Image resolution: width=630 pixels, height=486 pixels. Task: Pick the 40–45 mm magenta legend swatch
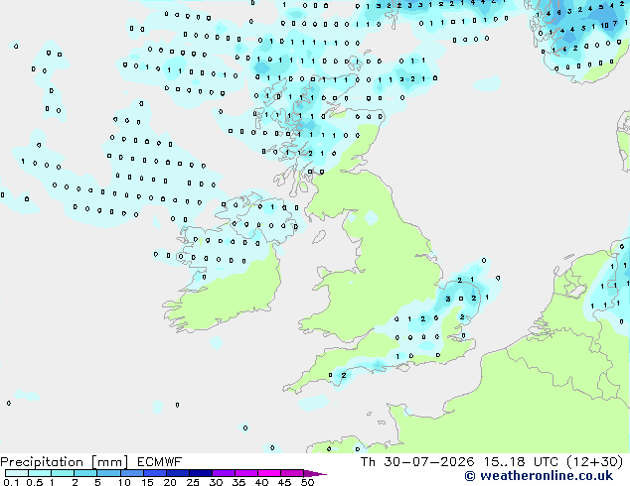click(269, 473)
